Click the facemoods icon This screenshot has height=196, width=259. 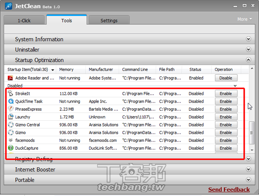11,140
